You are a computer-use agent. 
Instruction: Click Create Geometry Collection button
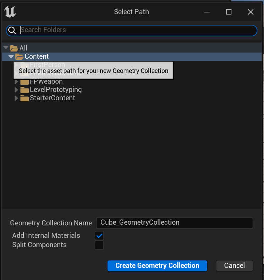(x=157, y=266)
